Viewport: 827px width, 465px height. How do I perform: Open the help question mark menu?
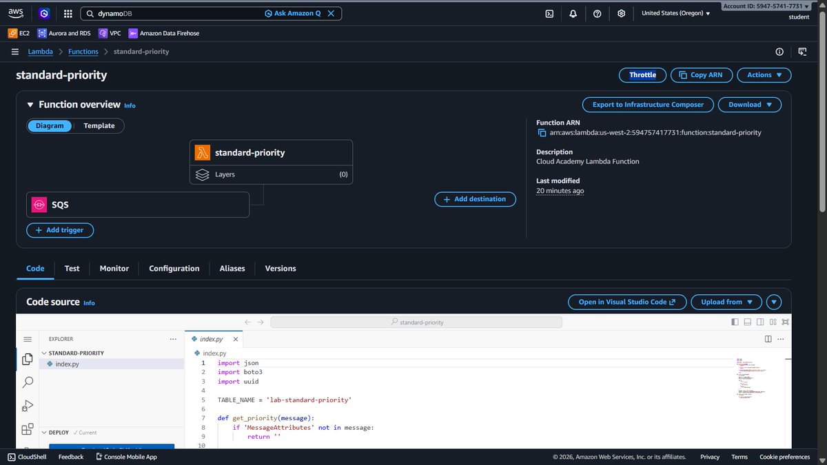point(598,13)
